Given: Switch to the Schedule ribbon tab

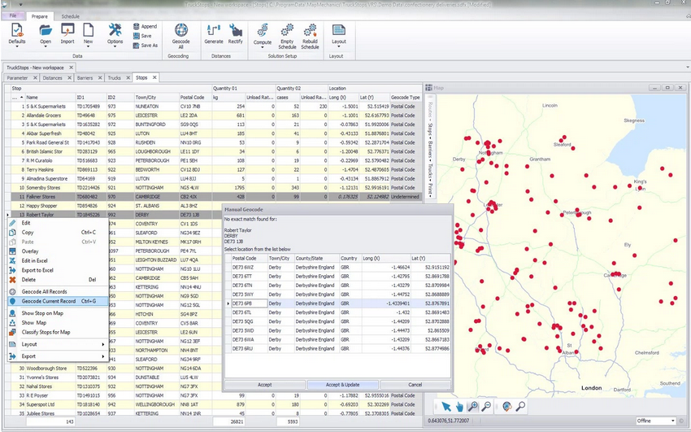Looking at the screenshot, I should click(x=71, y=16).
